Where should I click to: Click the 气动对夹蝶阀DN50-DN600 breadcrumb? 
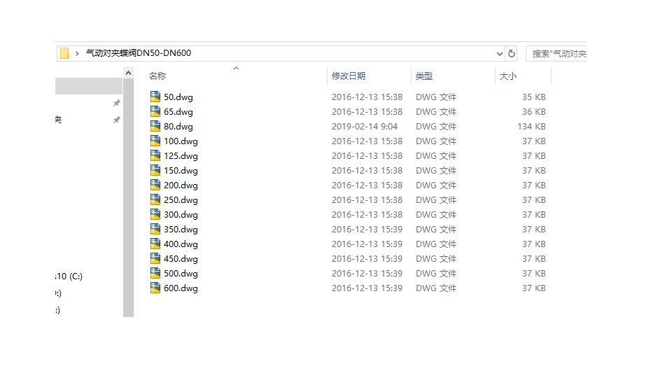pyautogui.click(x=139, y=53)
